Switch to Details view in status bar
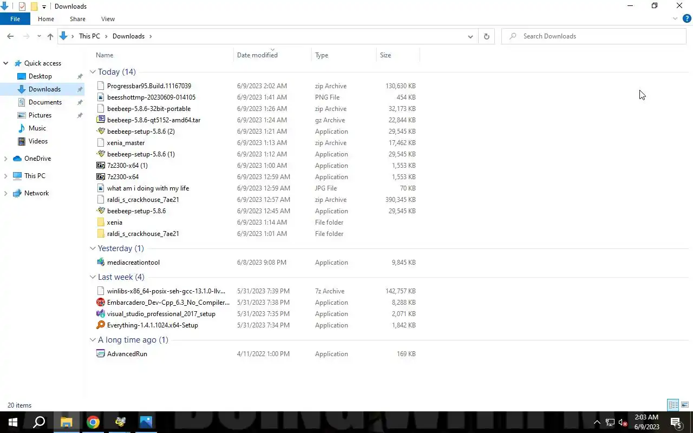Image resolution: width=693 pixels, height=433 pixels. (673, 405)
